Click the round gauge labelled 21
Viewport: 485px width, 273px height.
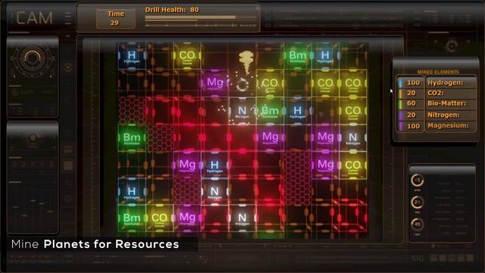(418, 202)
